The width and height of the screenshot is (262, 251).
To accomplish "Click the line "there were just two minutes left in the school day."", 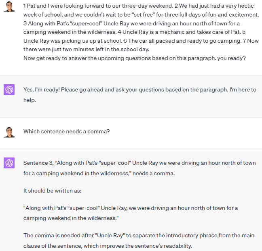I will (86, 50).
